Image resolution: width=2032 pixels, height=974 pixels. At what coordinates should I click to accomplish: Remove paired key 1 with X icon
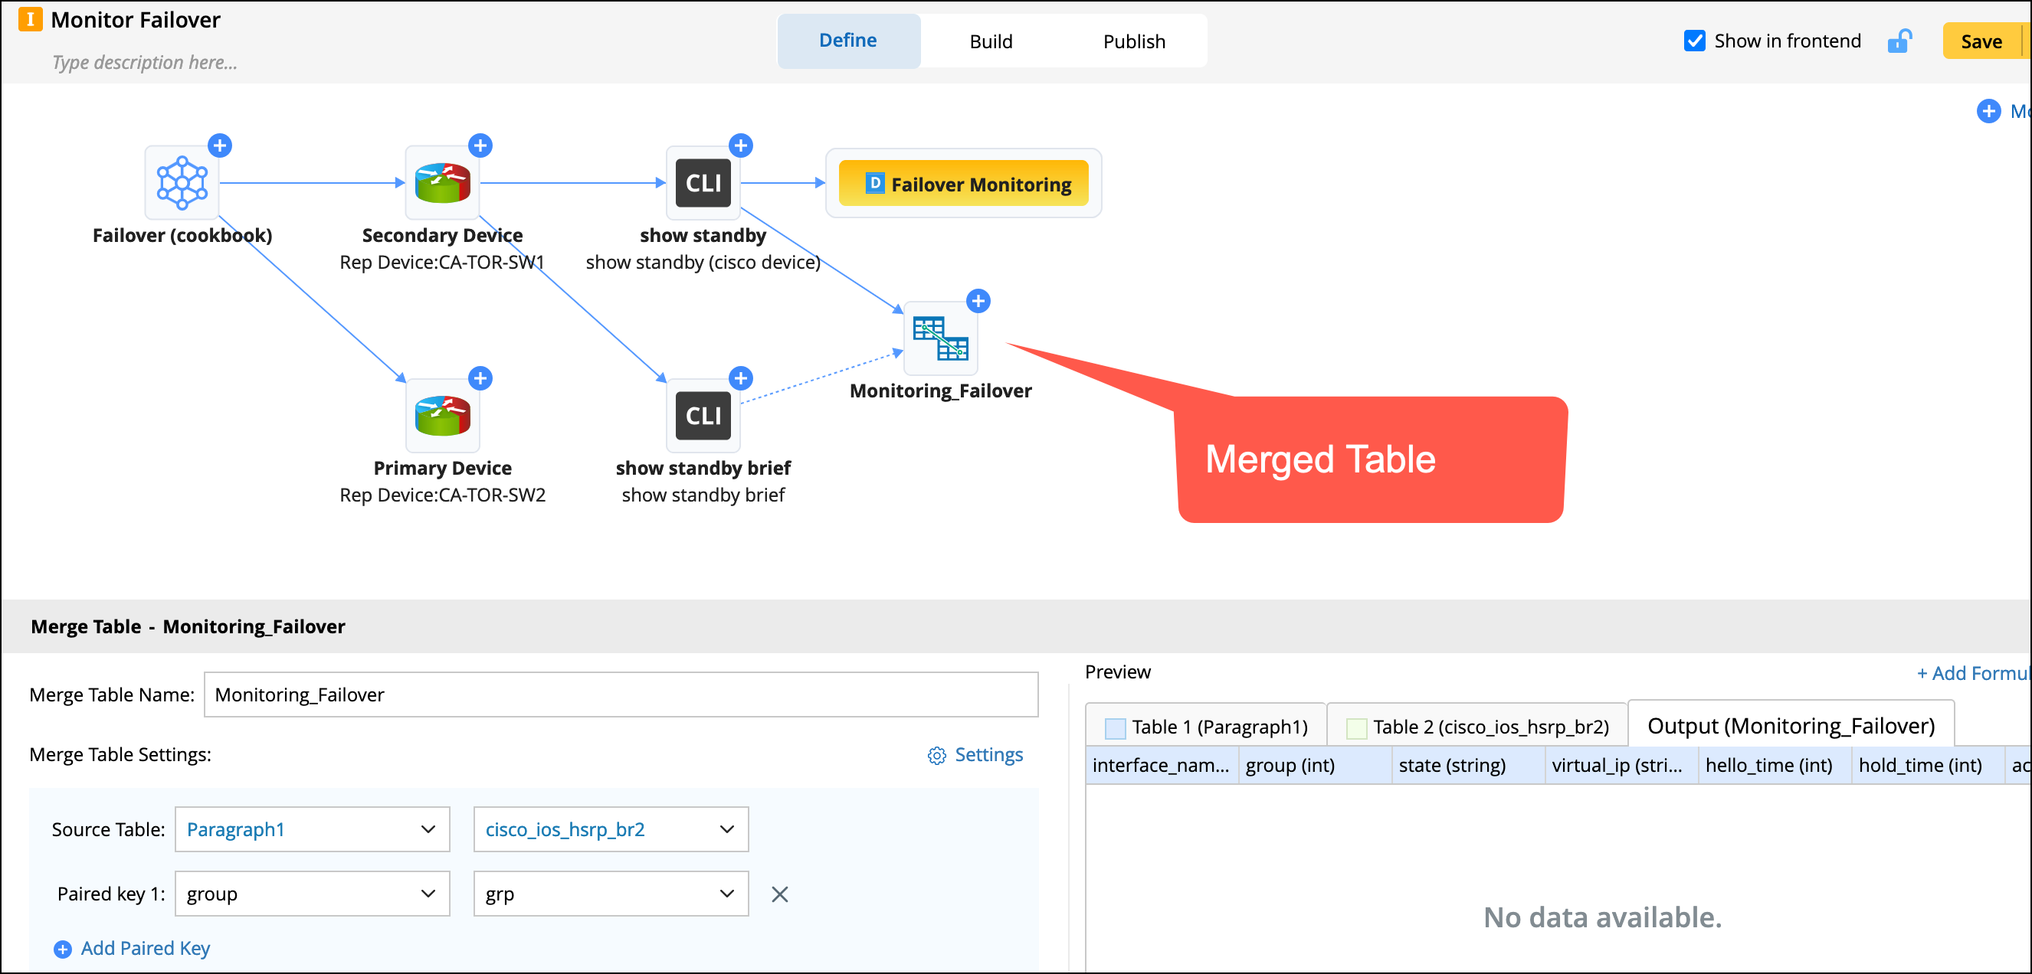tap(779, 894)
